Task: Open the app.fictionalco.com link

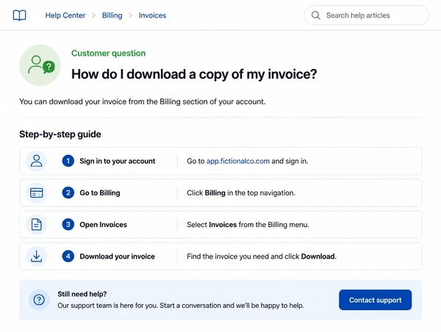Action: click(238, 161)
